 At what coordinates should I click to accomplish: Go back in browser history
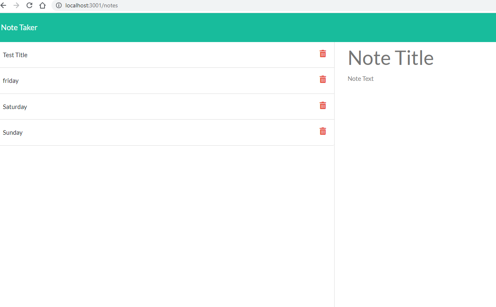pyautogui.click(x=3, y=5)
